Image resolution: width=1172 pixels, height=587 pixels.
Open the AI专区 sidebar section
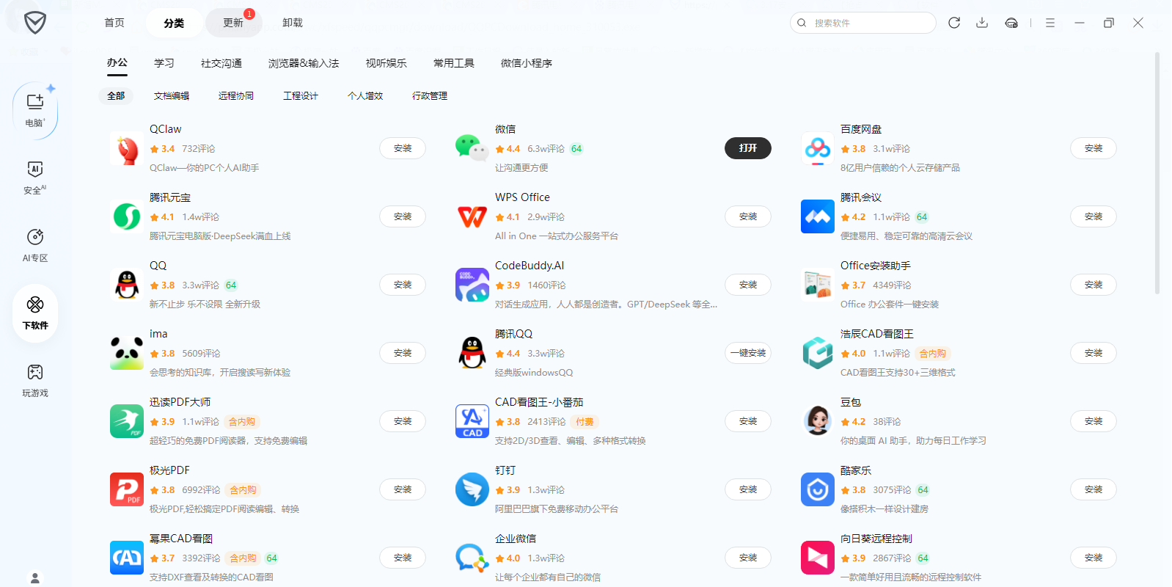pos(34,245)
